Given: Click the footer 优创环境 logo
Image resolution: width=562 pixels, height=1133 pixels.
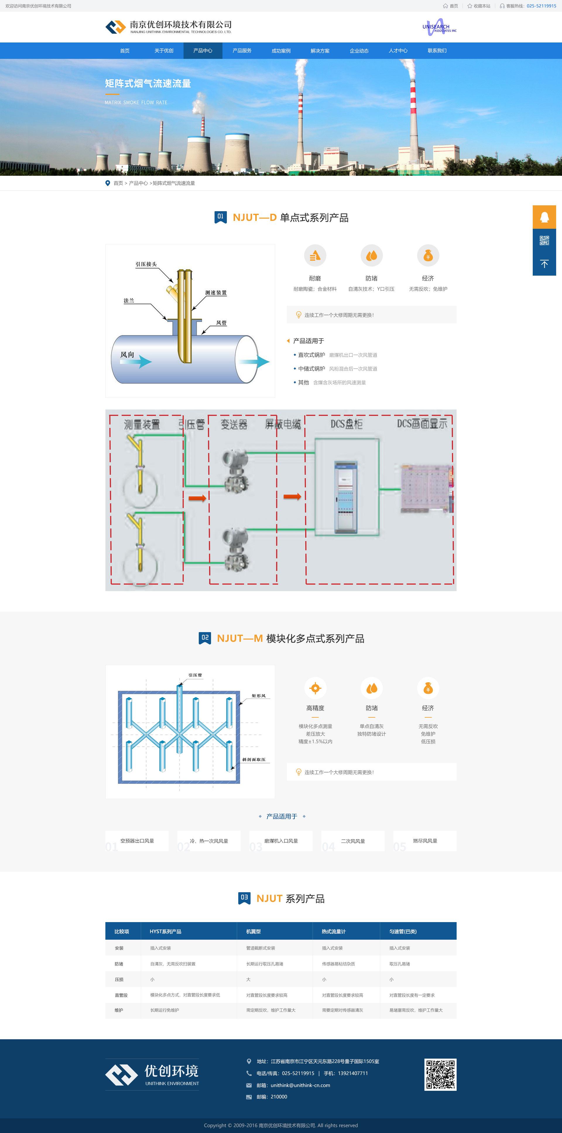Looking at the screenshot, I should [152, 1074].
